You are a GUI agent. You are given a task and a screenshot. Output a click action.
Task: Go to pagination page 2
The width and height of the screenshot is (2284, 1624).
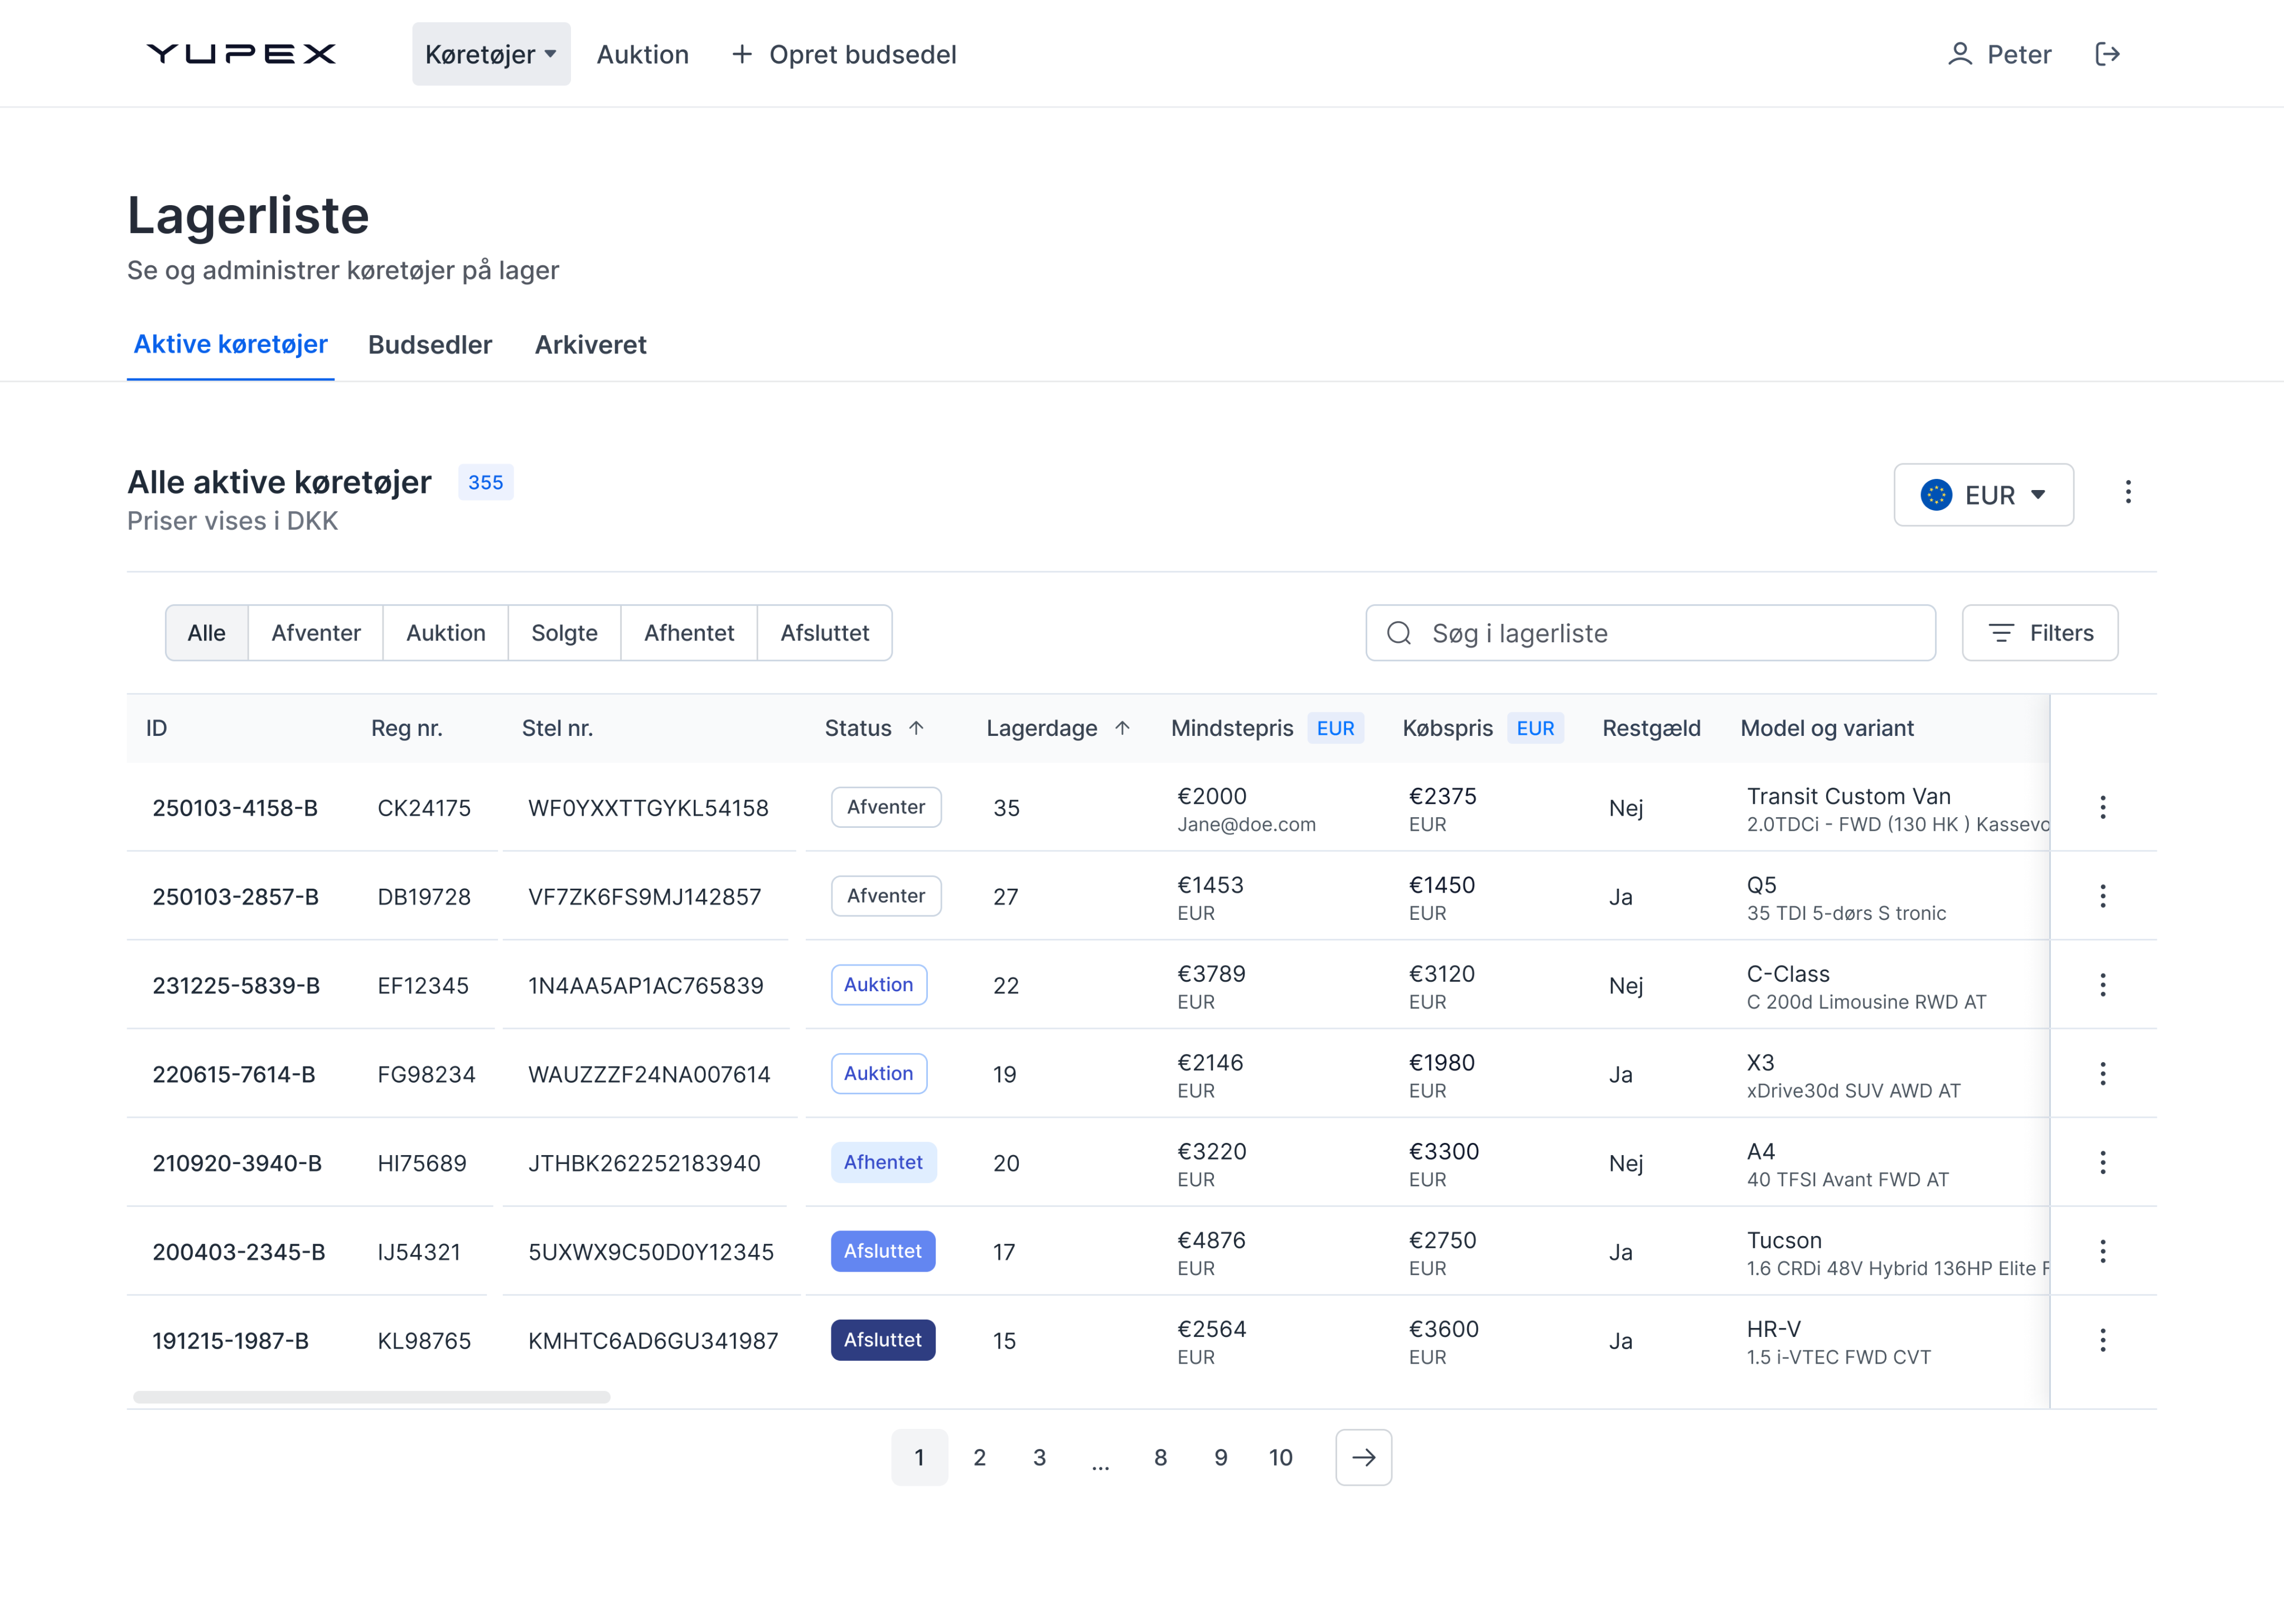pyautogui.click(x=979, y=1457)
